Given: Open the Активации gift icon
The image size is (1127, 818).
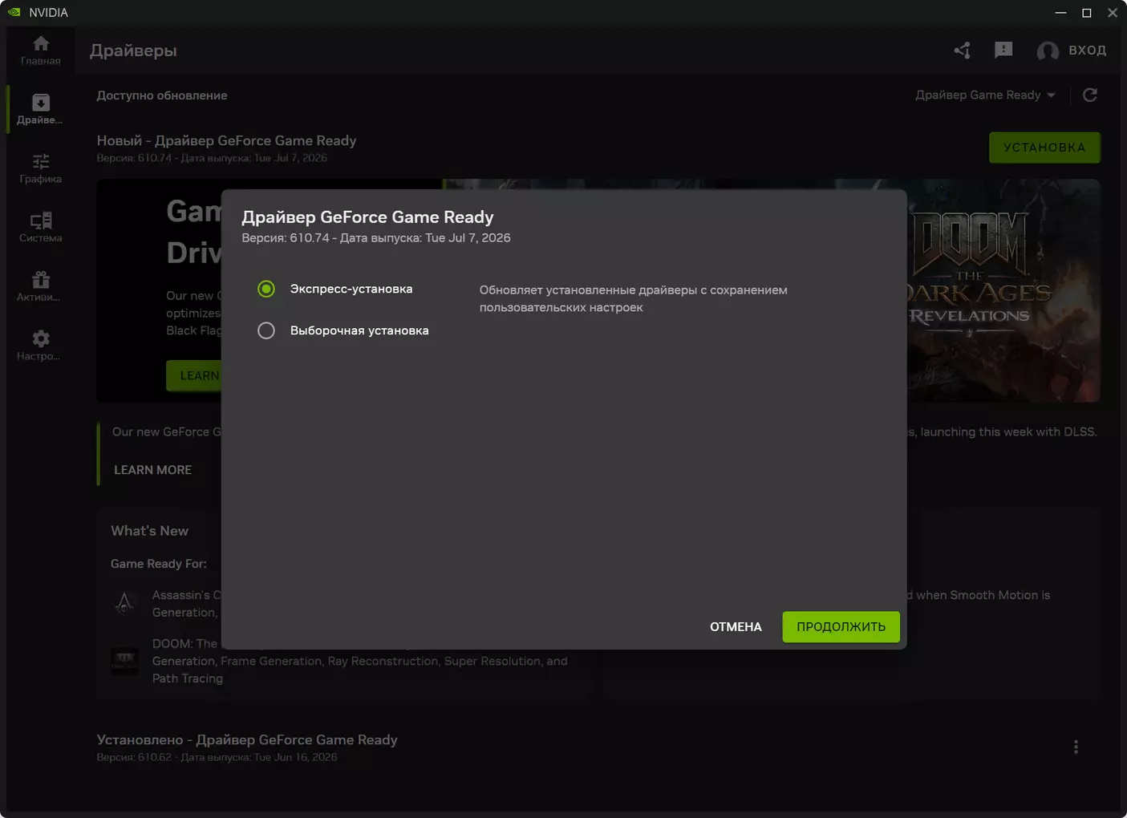Looking at the screenshot, I should click(41, 286).
